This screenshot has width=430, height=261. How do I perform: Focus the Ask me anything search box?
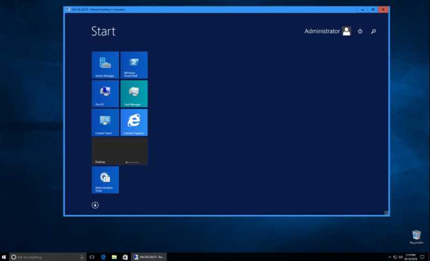pos(48,257)
